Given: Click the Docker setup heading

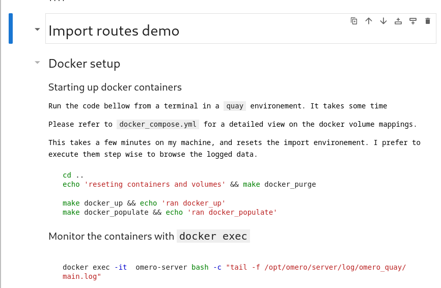Looking at the screenshot, I should pos(84,64).
